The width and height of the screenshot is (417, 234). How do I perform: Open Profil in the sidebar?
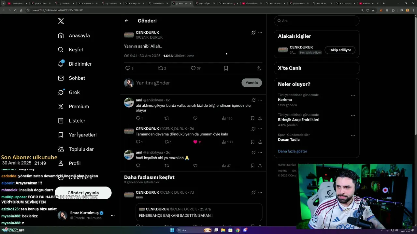[x=69, y=163]
